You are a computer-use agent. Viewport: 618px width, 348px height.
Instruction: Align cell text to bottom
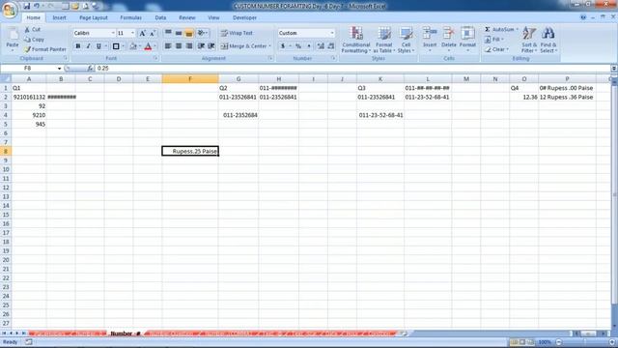click(x=189, y=33)
